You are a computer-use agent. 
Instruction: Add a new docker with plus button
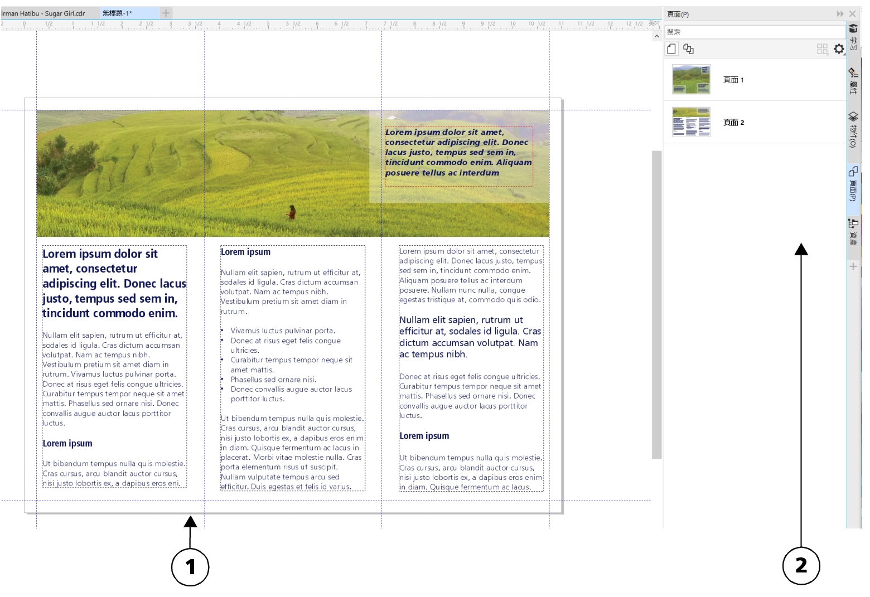tap(853, 267)
